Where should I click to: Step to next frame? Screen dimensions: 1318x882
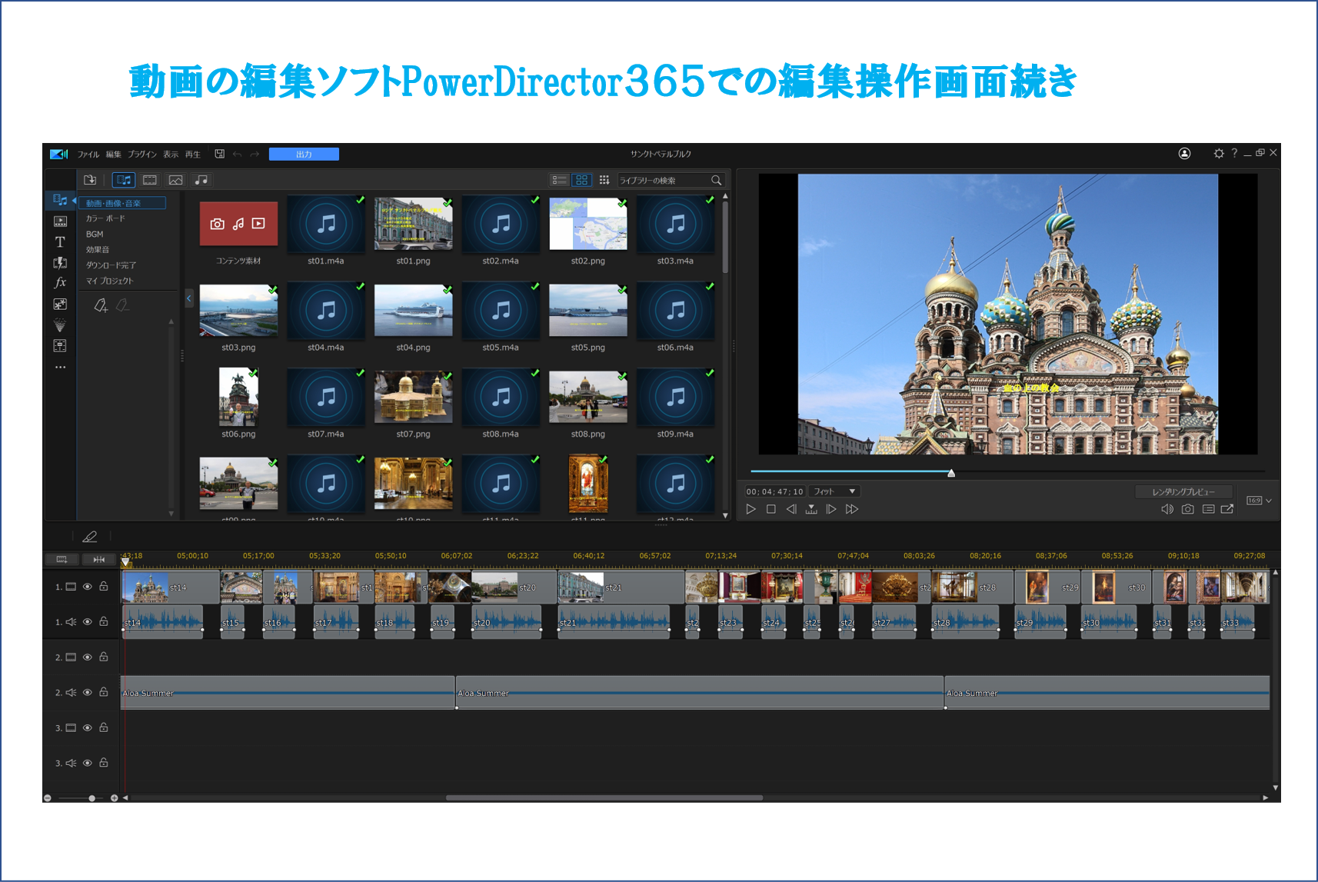[x=831, y=509]
